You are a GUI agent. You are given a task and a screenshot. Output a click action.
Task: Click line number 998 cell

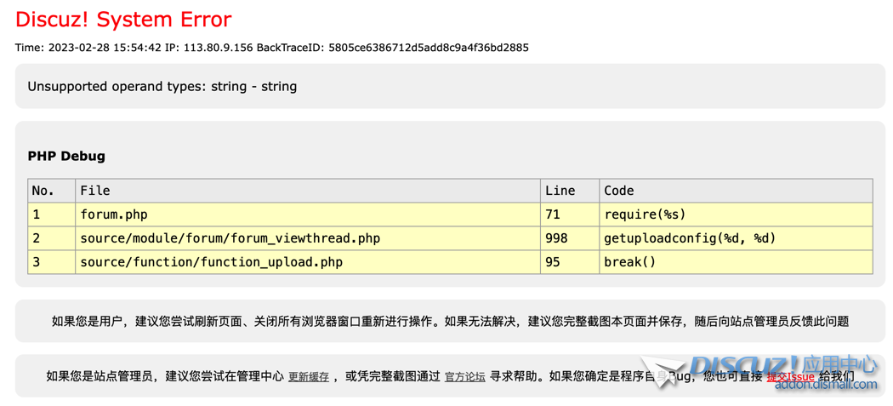(556, 238)
